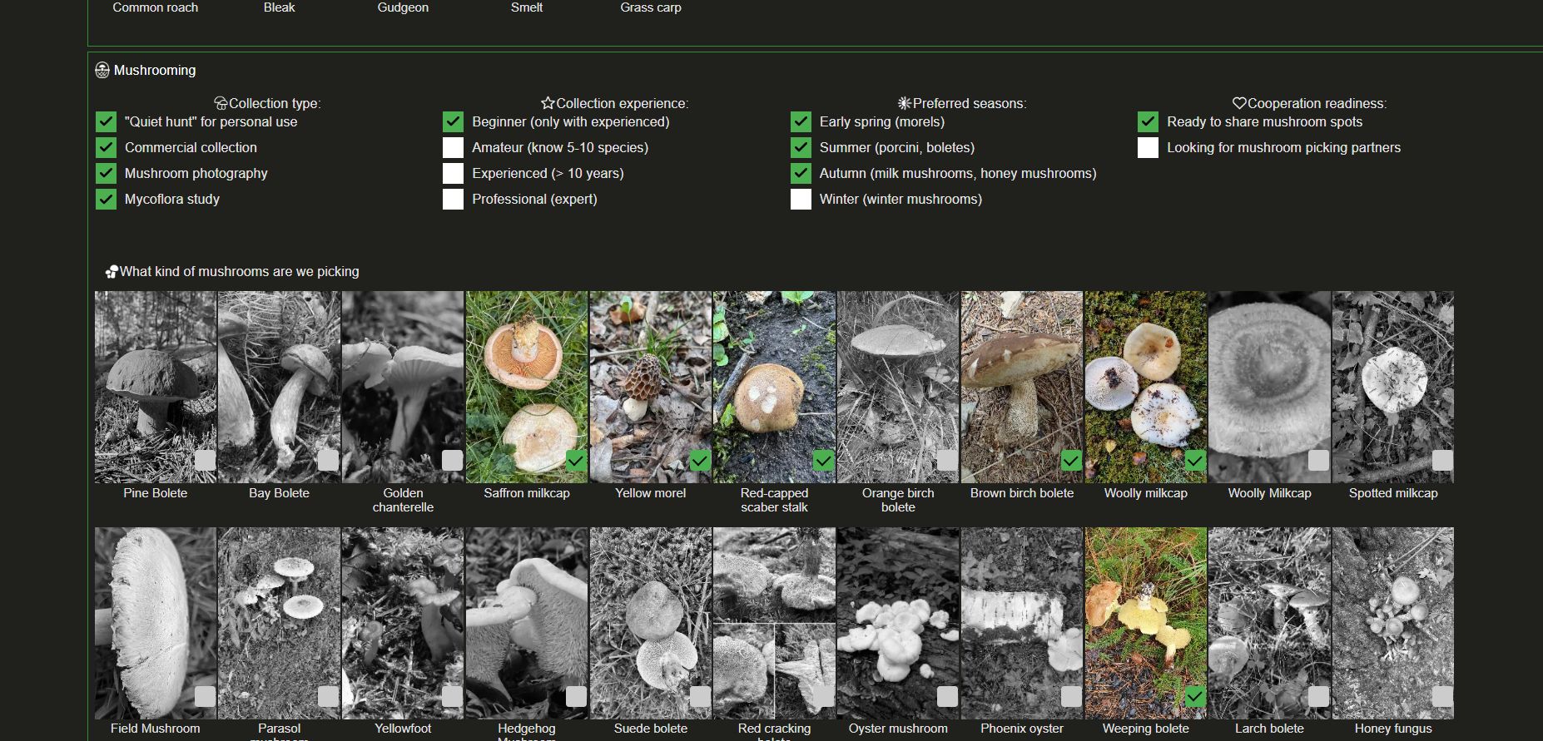
Task: Click the Mushrooming section basket icon
Action: pyautogui.click(x=102, y=71)
